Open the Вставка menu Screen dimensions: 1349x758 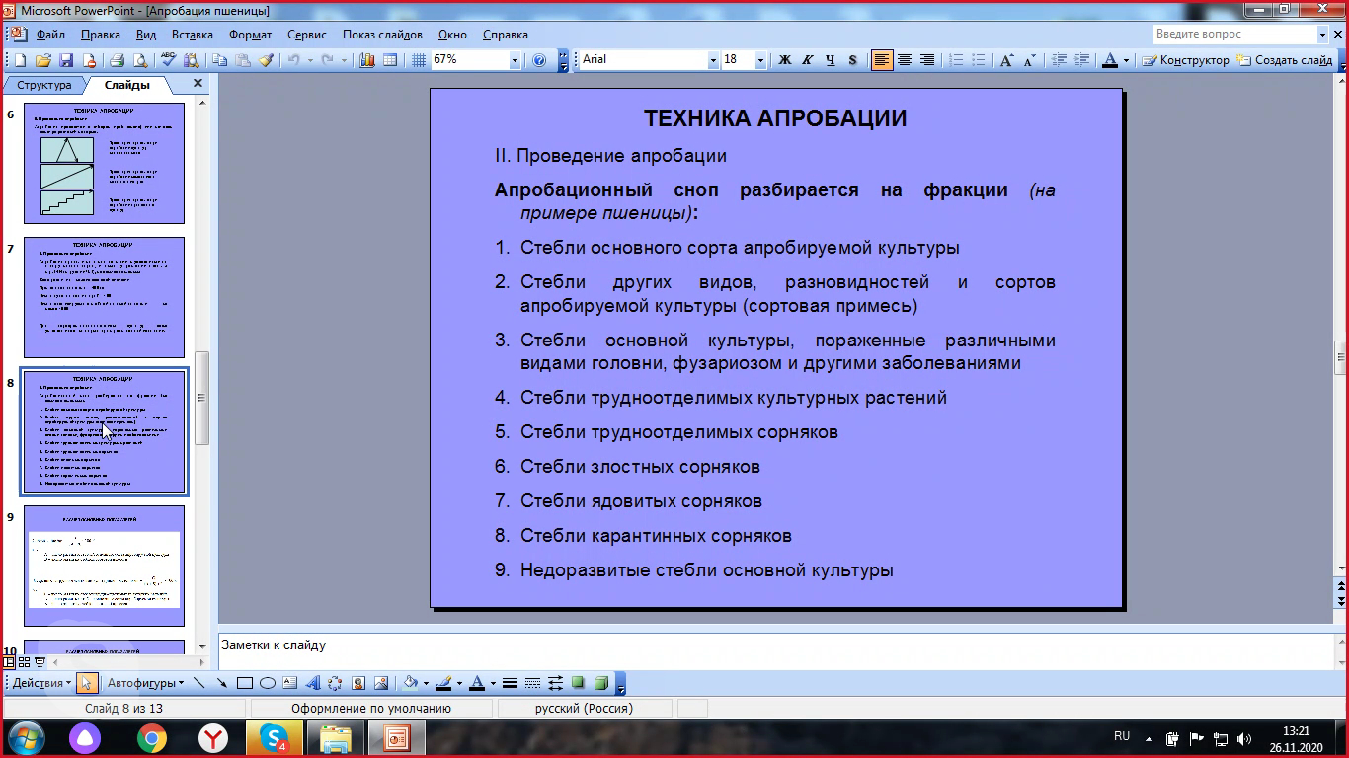[192, 35]
